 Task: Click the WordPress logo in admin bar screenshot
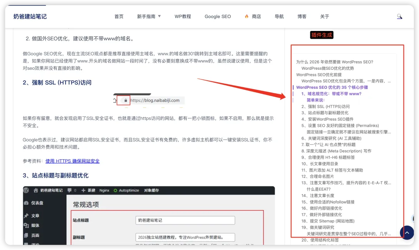point(26,190)
